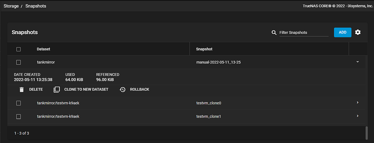Click the ROLLBACK button label
This screenshot has height=143, width=374.
[x=139, y=90]
